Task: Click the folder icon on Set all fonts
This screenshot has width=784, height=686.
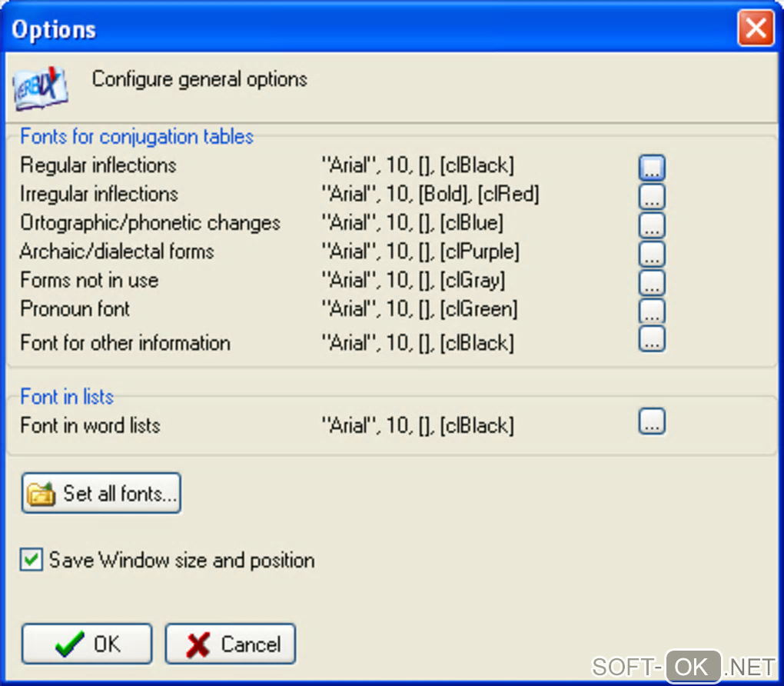Action: 42,494
